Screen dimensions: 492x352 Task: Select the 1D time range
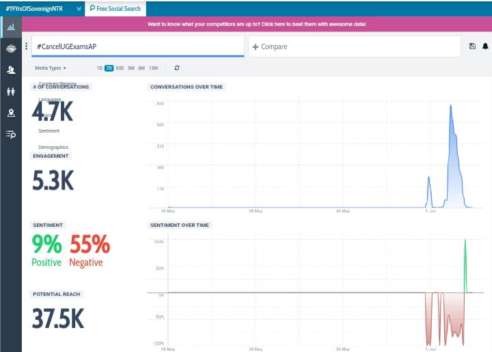tap(100, 68)
